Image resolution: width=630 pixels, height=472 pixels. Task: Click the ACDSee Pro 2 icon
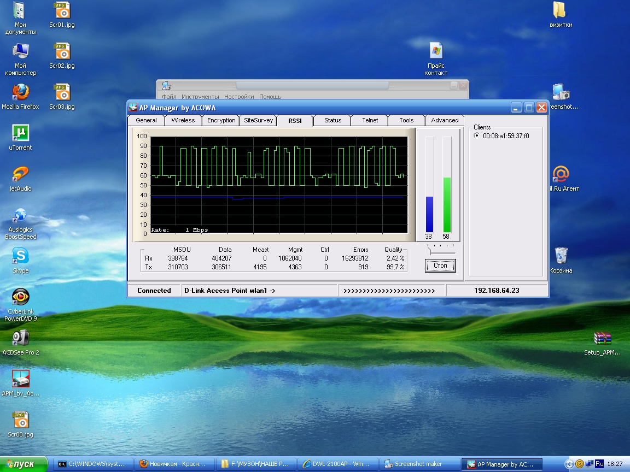20,338
